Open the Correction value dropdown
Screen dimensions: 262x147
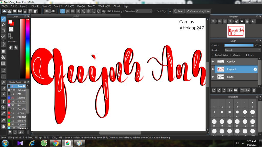click(x=144, y=11)
